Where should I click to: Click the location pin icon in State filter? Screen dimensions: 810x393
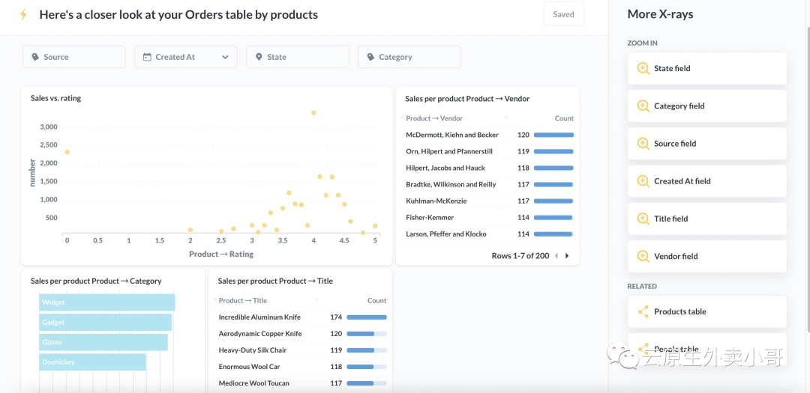pos(259,57)
